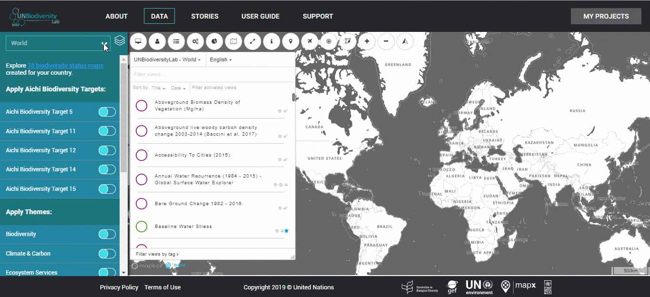Click the fullscreen expand arrows icon
Viewport: 650px width, 297px height.
(x=253, y=41)
